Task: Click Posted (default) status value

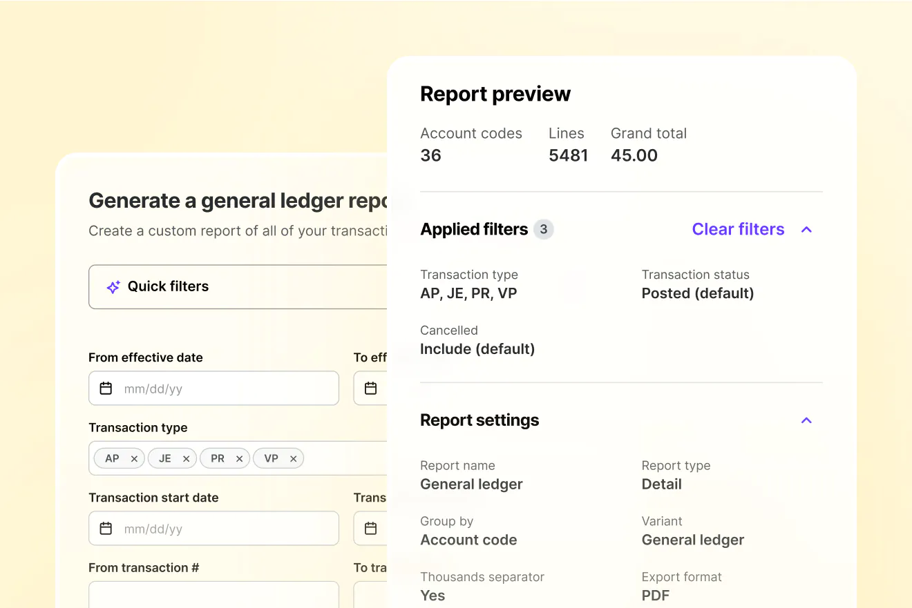Action: click(x=698, y=293)
